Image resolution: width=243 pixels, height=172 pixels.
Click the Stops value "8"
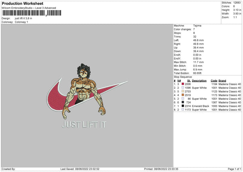(194, 33)
